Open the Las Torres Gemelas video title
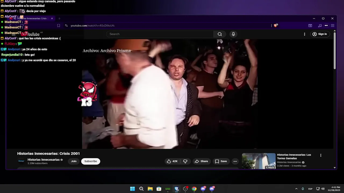Screen dimensions: 344x193 (294, 157)
